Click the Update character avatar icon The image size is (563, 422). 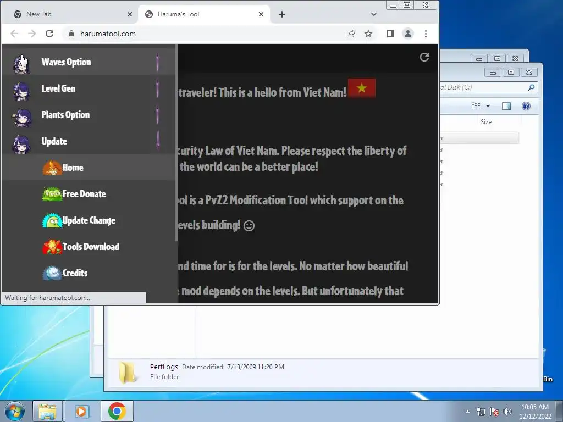tap(21, 145)
